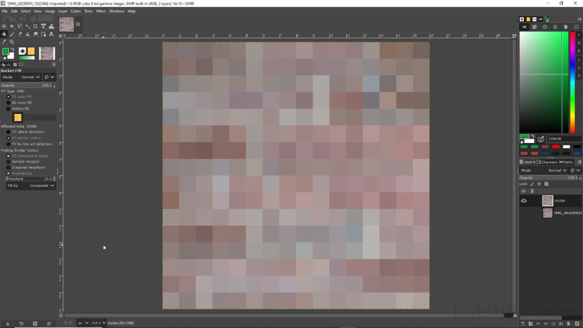Select the Pattern fill radio button
The height and width of the screenshot is (328, 583).
7,108
